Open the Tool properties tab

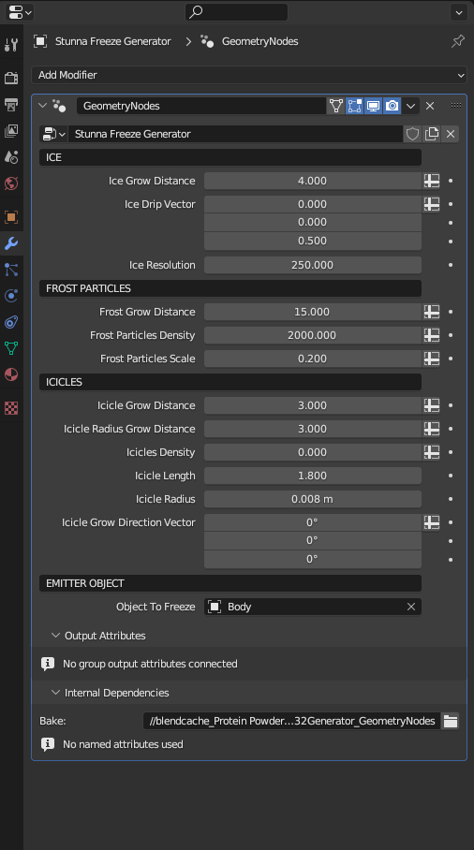[x=11, y=45]
